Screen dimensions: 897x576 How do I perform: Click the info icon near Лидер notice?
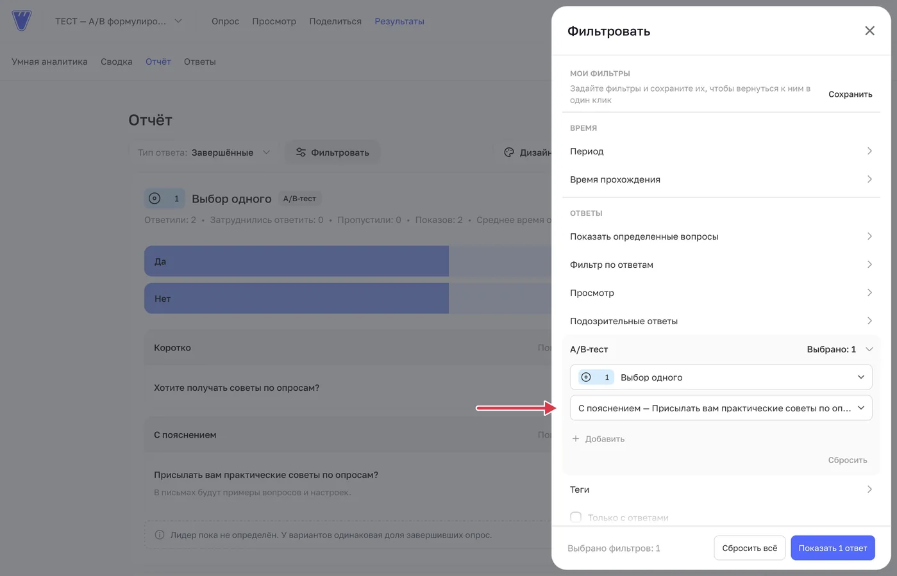tap(160, 535)
